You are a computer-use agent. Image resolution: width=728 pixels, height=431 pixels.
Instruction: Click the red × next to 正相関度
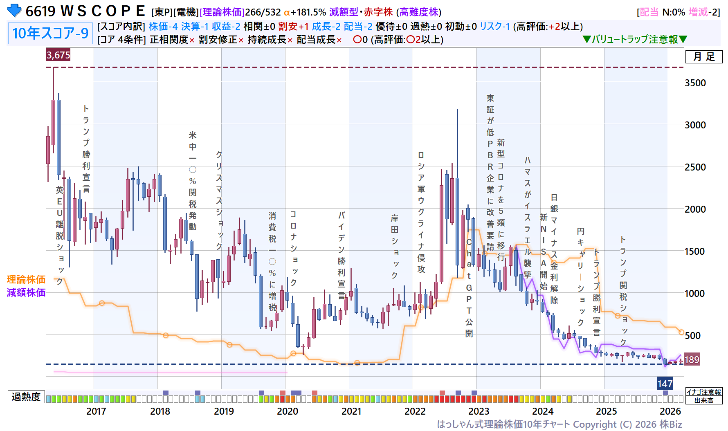[192, 40]
